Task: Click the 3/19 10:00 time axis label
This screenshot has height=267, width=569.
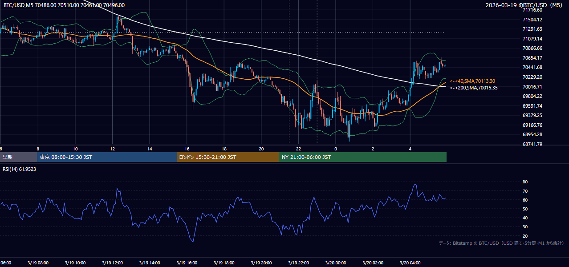Action: pyautogui.click(x=75, y=263)
